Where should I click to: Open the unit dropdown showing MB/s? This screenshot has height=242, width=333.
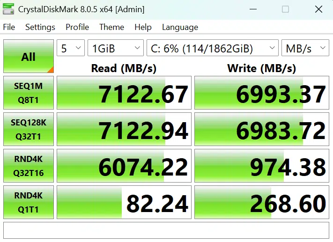(305, 48)
